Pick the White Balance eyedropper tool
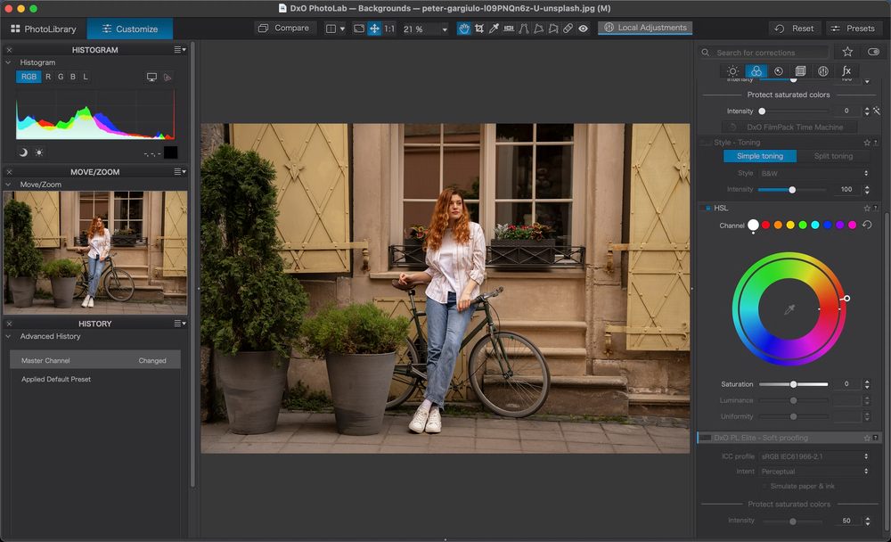The image size is (891, 542). (x=495, y=29)
